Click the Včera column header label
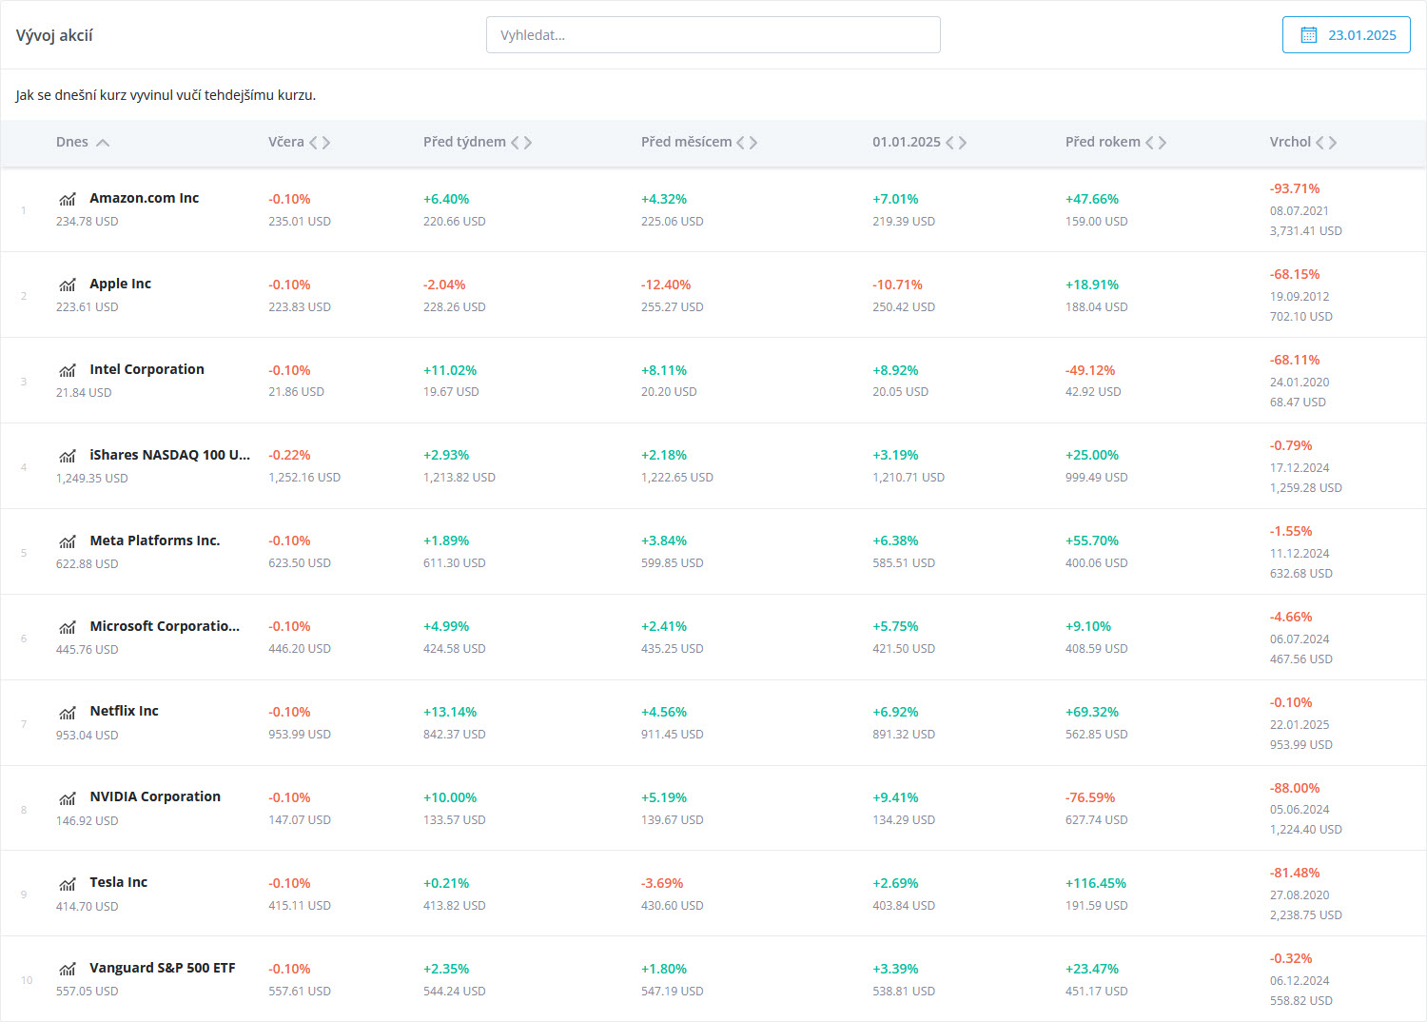This screenshot has height=1022, width=1427. [x=286, y=142]
